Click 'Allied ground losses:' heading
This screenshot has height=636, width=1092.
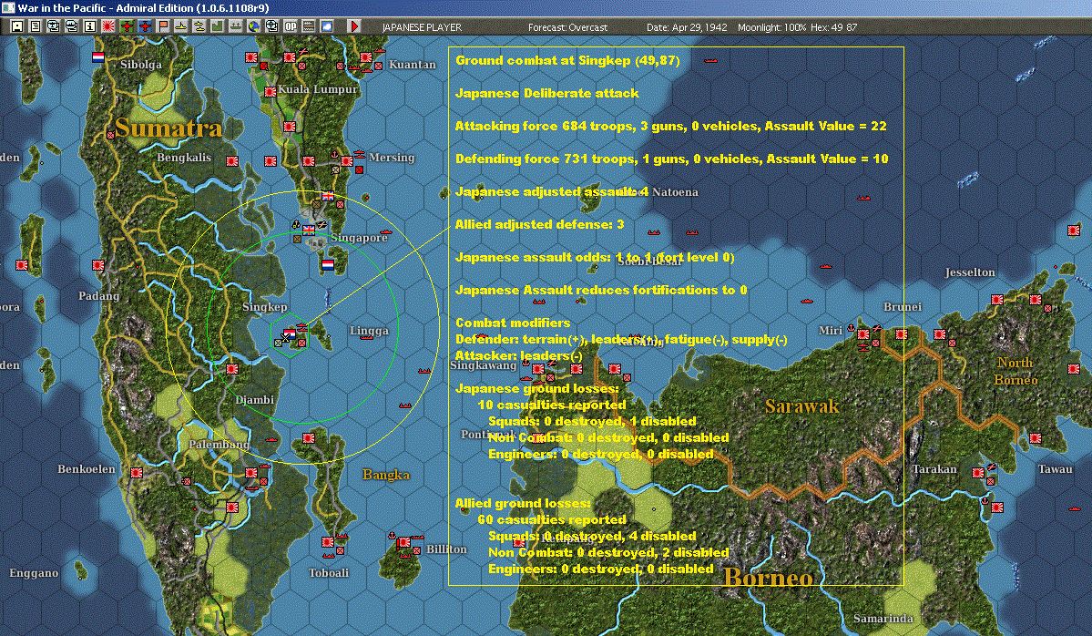point(523,503)
